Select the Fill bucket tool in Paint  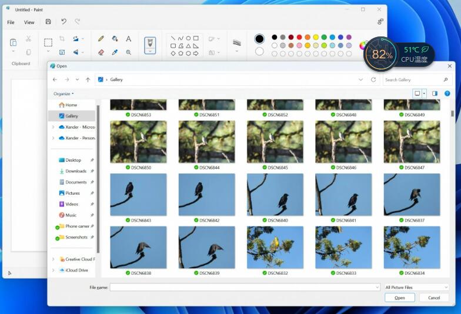pos(115,39)
